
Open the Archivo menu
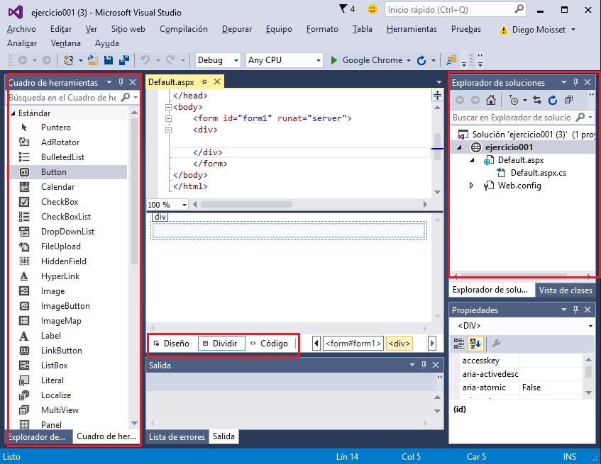point(21,29)
